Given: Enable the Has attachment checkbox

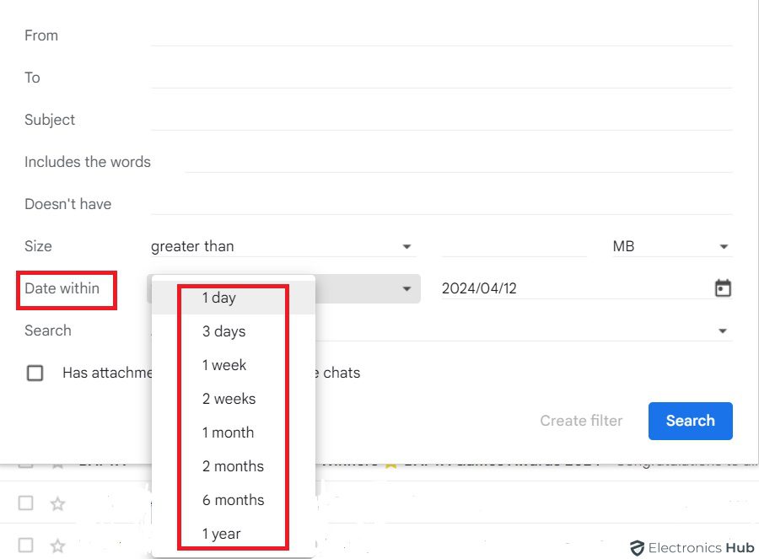Looking at the screenshot, I should [35, 373].
